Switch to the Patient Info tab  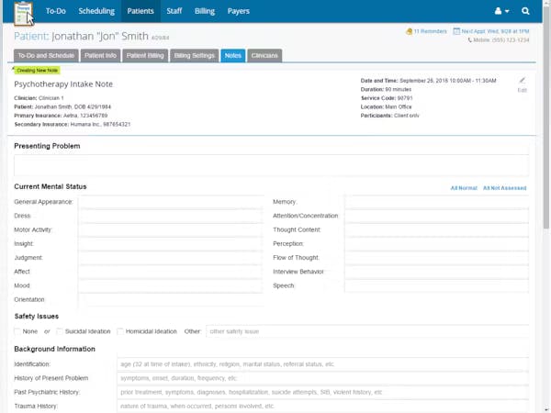100,55
